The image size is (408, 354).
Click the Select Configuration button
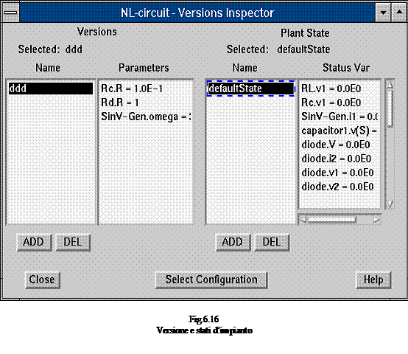211,280
